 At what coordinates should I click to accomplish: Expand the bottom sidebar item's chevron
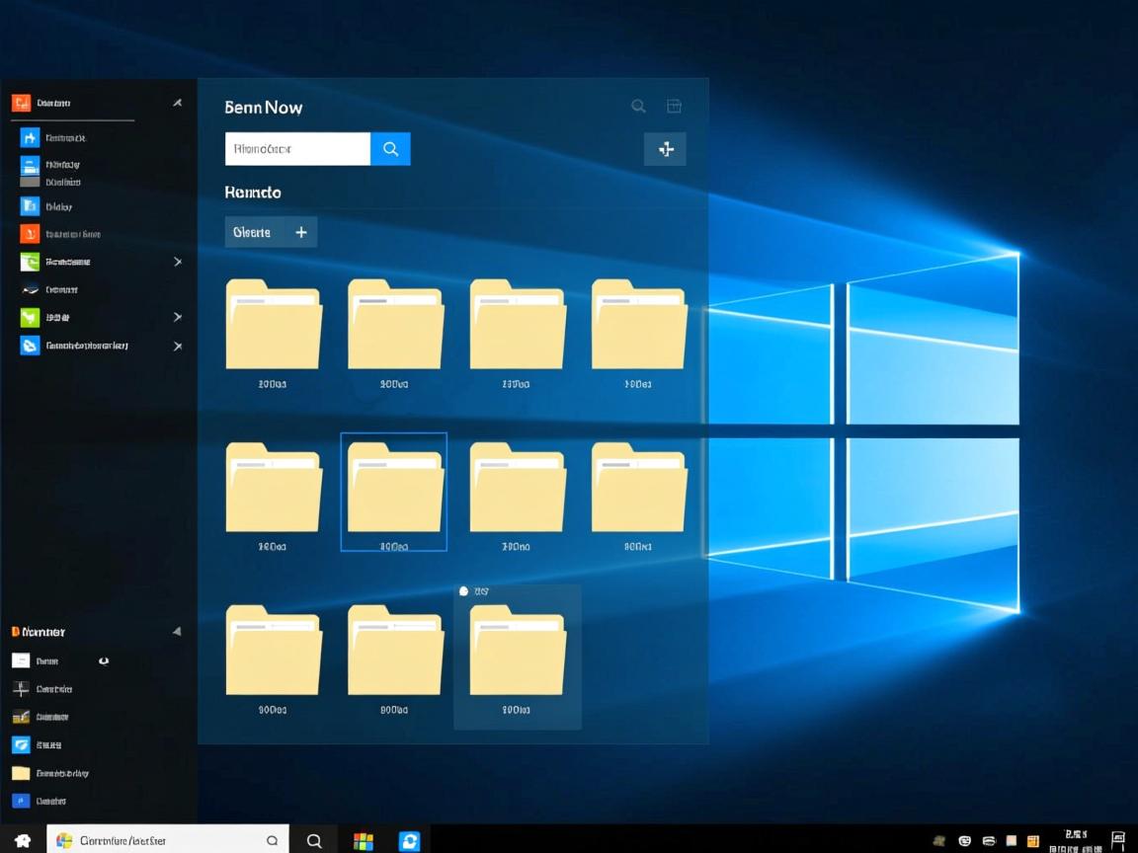coord(178,346)
